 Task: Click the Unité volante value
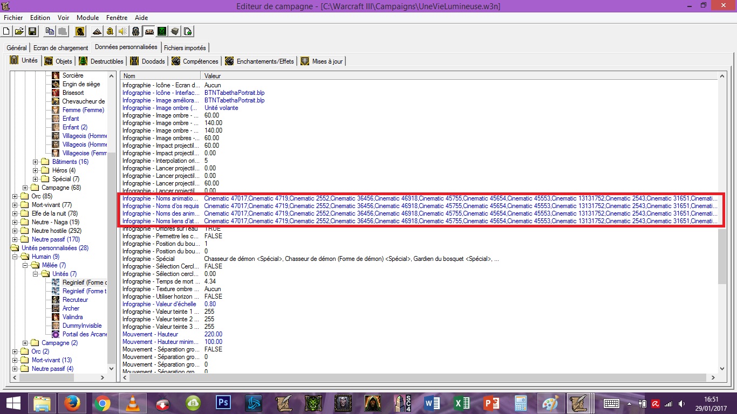coord(221,108)
